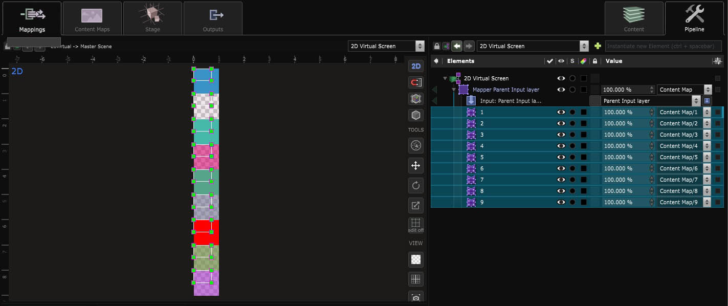
Task: Toggle solo circle for element 7
Action: coord(572,180)
